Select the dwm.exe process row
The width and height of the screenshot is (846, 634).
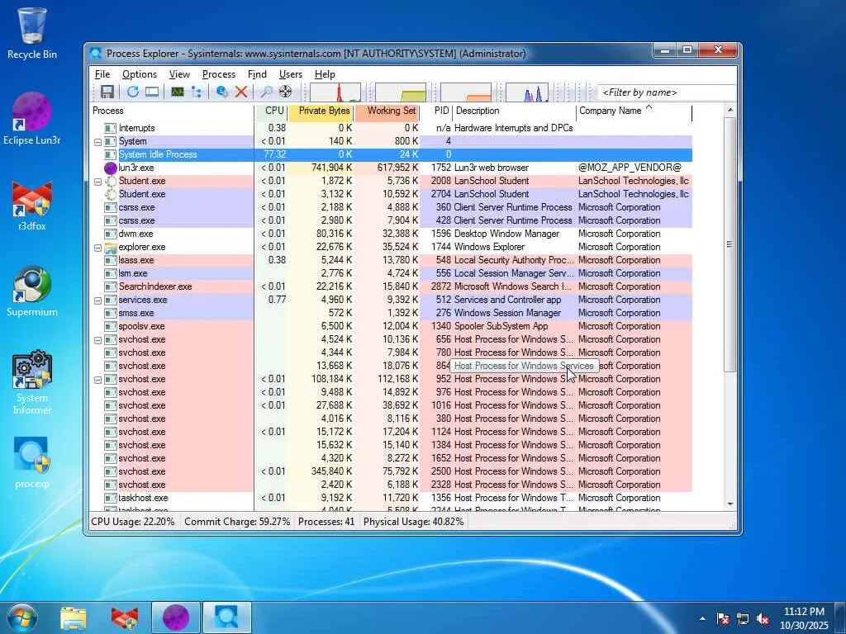coord(391,234)
